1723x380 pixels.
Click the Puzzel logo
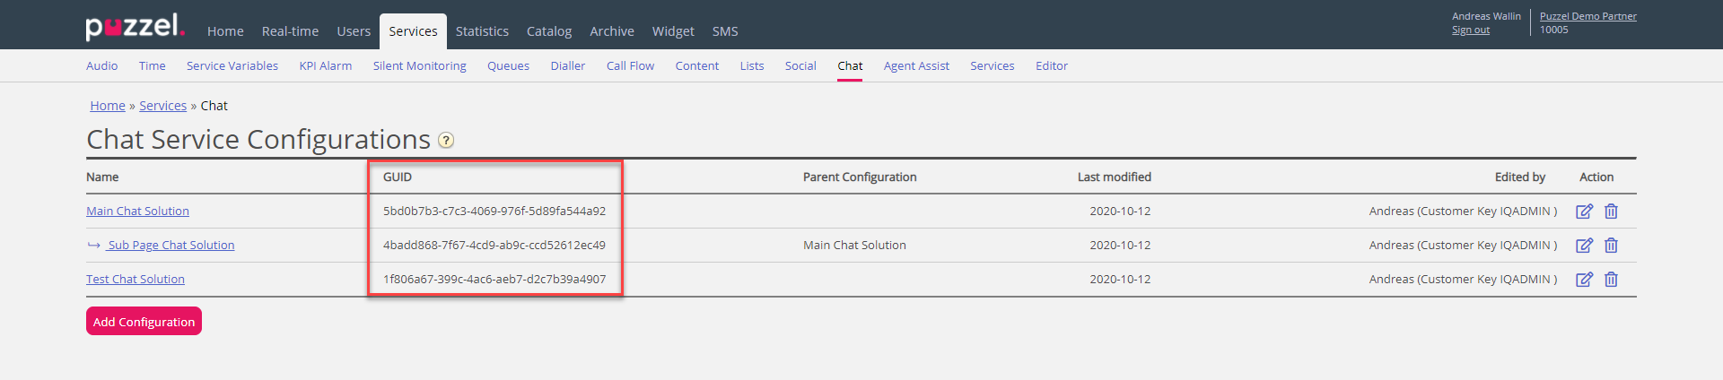(135, 26)
